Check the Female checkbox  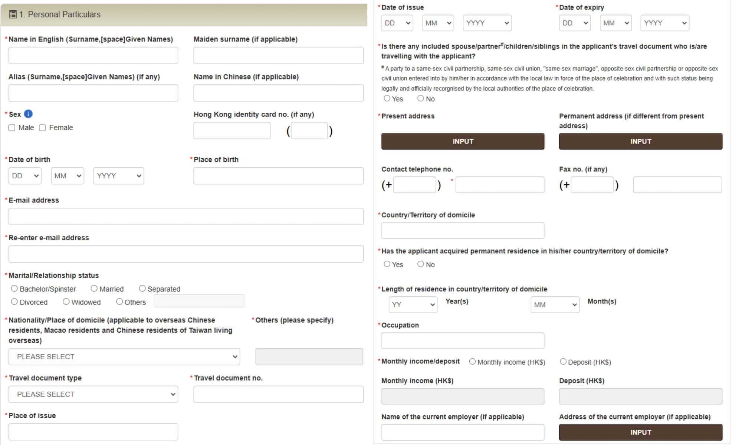(x=42, y=128)
